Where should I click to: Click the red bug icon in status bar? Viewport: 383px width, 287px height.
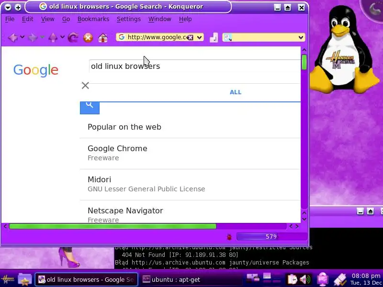click(x=229, y=237)
